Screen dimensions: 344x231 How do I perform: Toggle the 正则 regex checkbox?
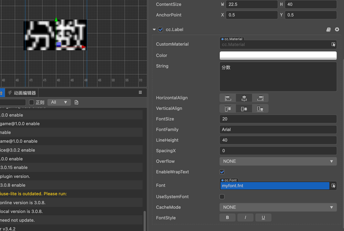[x=31, y=102]
